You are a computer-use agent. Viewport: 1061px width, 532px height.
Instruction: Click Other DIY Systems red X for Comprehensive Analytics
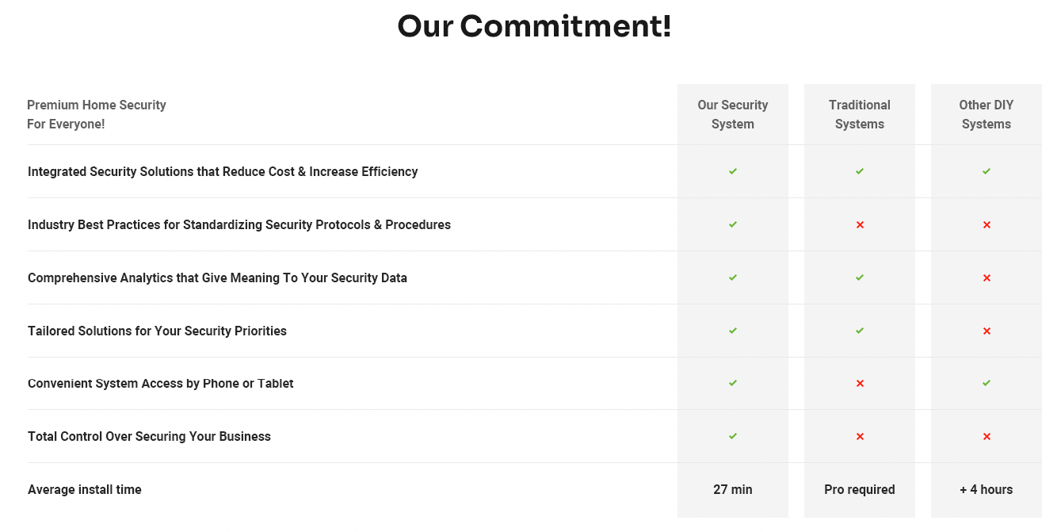click(987, 278)
